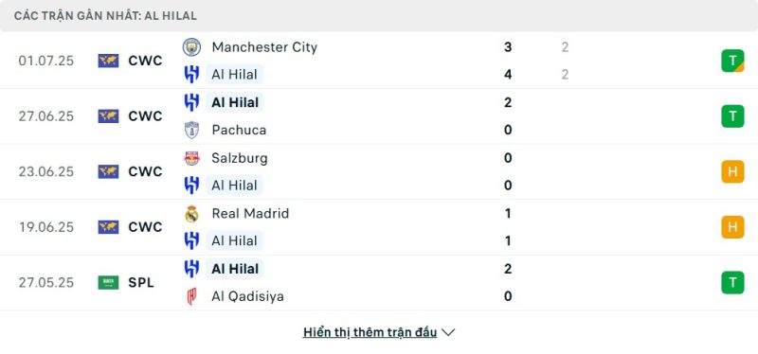The width and height of the screenshot is (758, 354).
Task: Click the Salzburg club crest
Action: (192, 158)
